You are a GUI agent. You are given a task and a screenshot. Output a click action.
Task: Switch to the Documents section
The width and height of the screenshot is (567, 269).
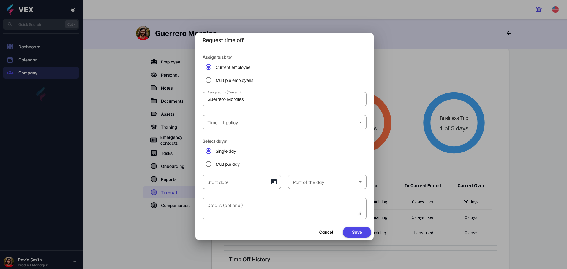click(172, 101)
